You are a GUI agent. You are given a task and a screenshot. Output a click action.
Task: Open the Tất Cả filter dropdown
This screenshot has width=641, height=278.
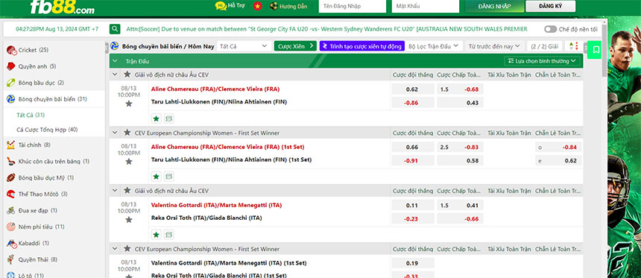point(244,46)
